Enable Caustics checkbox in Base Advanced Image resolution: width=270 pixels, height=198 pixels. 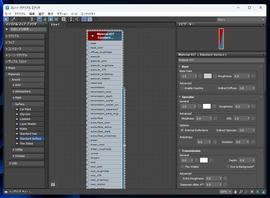click(x=182, y=88)
